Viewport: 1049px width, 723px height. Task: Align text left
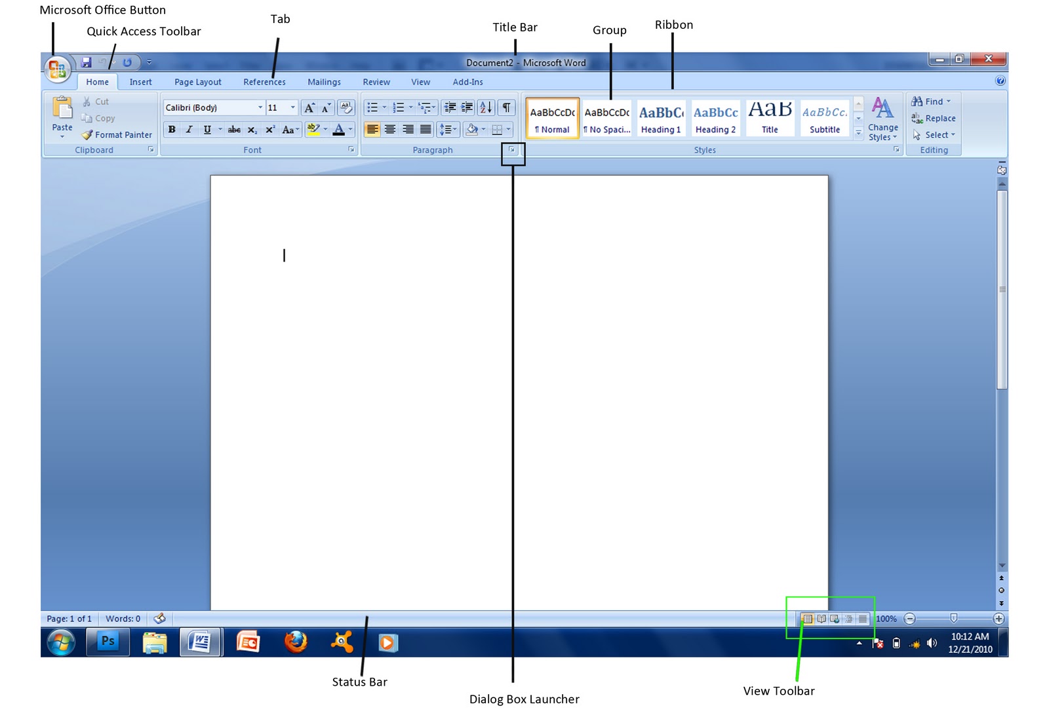tap(372, 129)
